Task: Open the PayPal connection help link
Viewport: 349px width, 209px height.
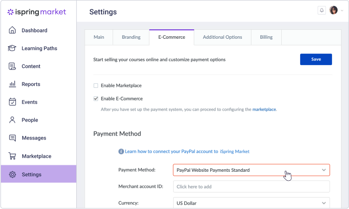Action: [x=187, y=151]
